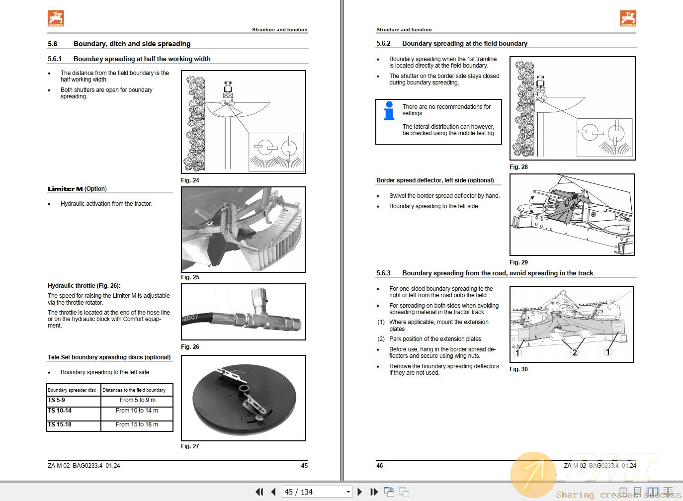Click the Fig. 25 Limiter M photo
The height and width of the screenshot is (501, 683).
click(x=244, y=230)
